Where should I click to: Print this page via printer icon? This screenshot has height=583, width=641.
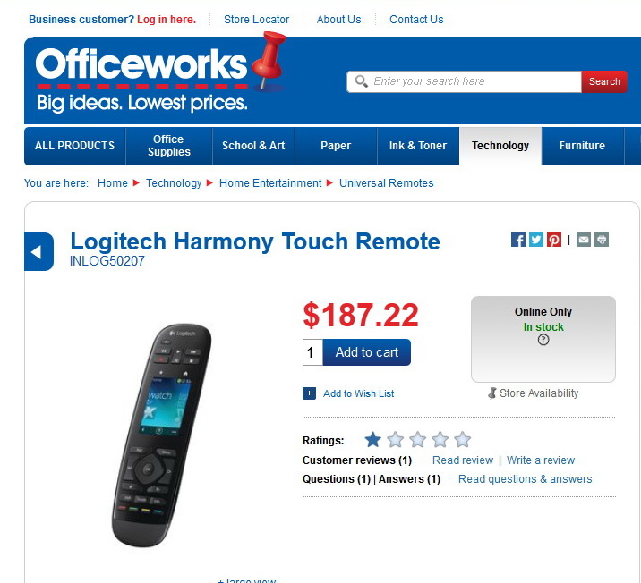(x=602, y=240)
